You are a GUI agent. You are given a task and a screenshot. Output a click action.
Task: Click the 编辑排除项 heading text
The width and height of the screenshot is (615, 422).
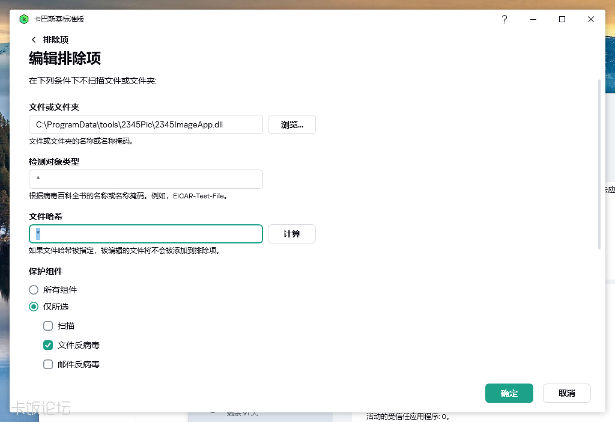65,58
